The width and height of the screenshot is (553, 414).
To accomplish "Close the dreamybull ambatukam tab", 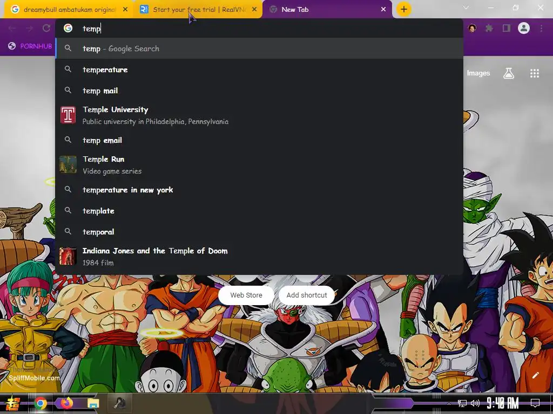I will pos(125,10).
